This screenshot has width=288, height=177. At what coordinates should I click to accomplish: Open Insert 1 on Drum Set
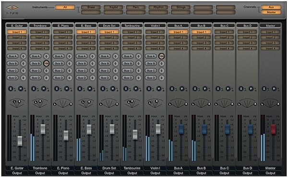pos(109,32)
